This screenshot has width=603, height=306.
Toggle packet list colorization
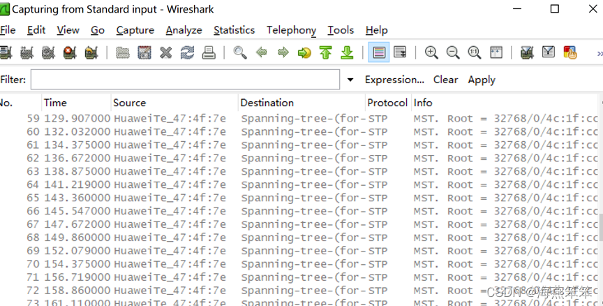(x=379, y=52)
